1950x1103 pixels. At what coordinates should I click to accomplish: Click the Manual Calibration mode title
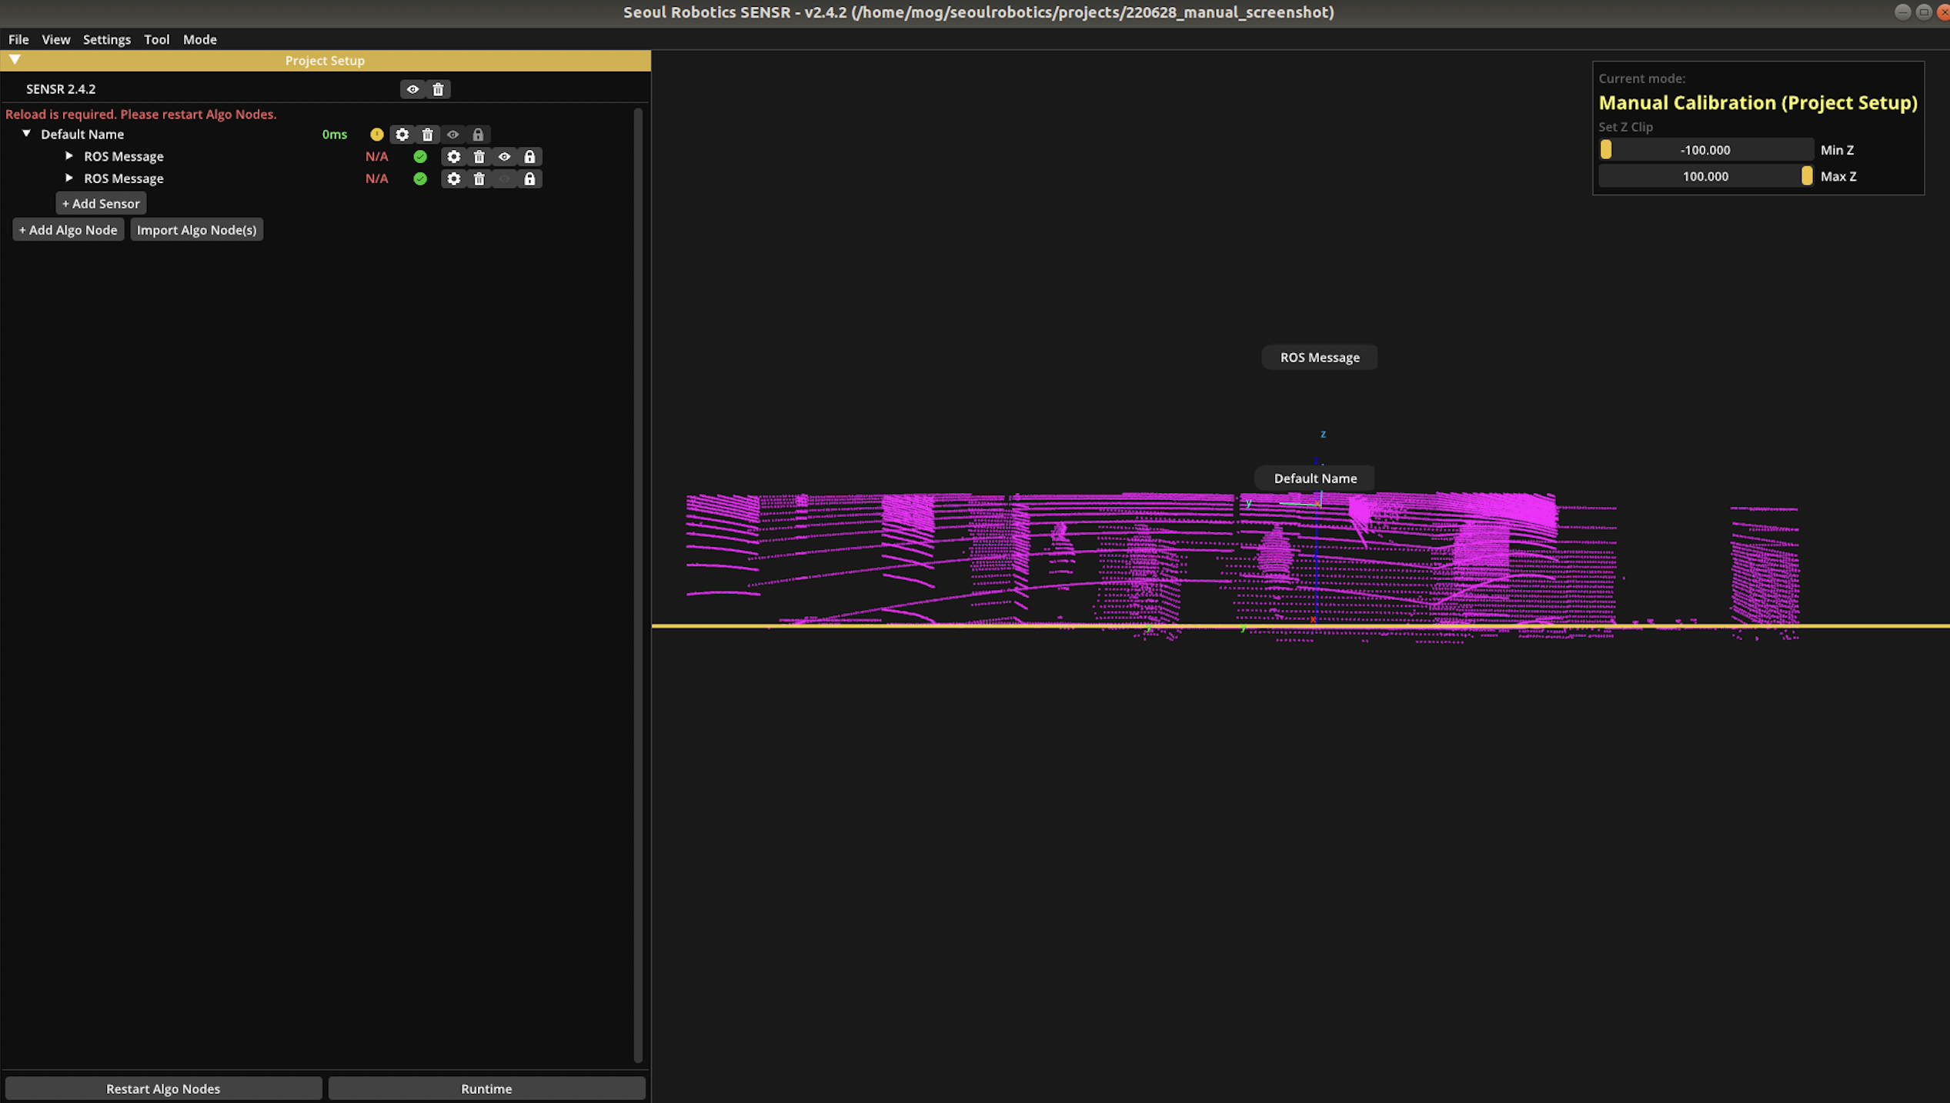pyautogui.click(x=1758, y=103)
